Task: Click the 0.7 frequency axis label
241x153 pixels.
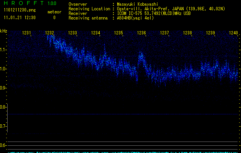Action: pyautogui.click(x=3, y=126)
